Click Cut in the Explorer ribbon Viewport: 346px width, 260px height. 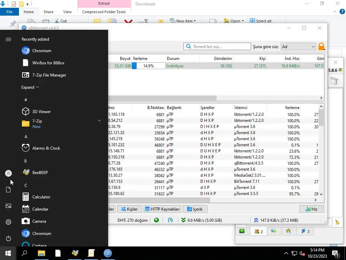(61, 21)
